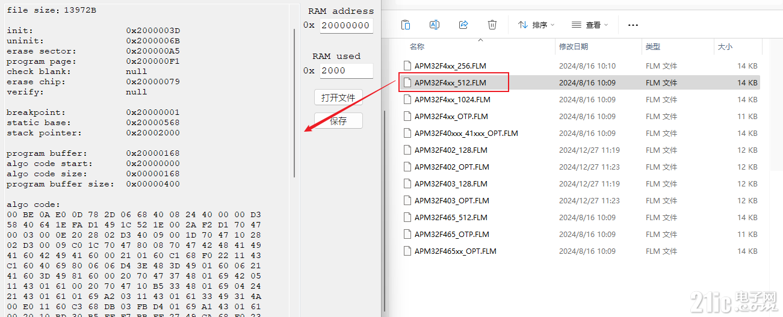Click the Rename icon in Explorer toolbar
Image resolution: width=783 pixels, height=317 pixels.
[x=435, y=25]
